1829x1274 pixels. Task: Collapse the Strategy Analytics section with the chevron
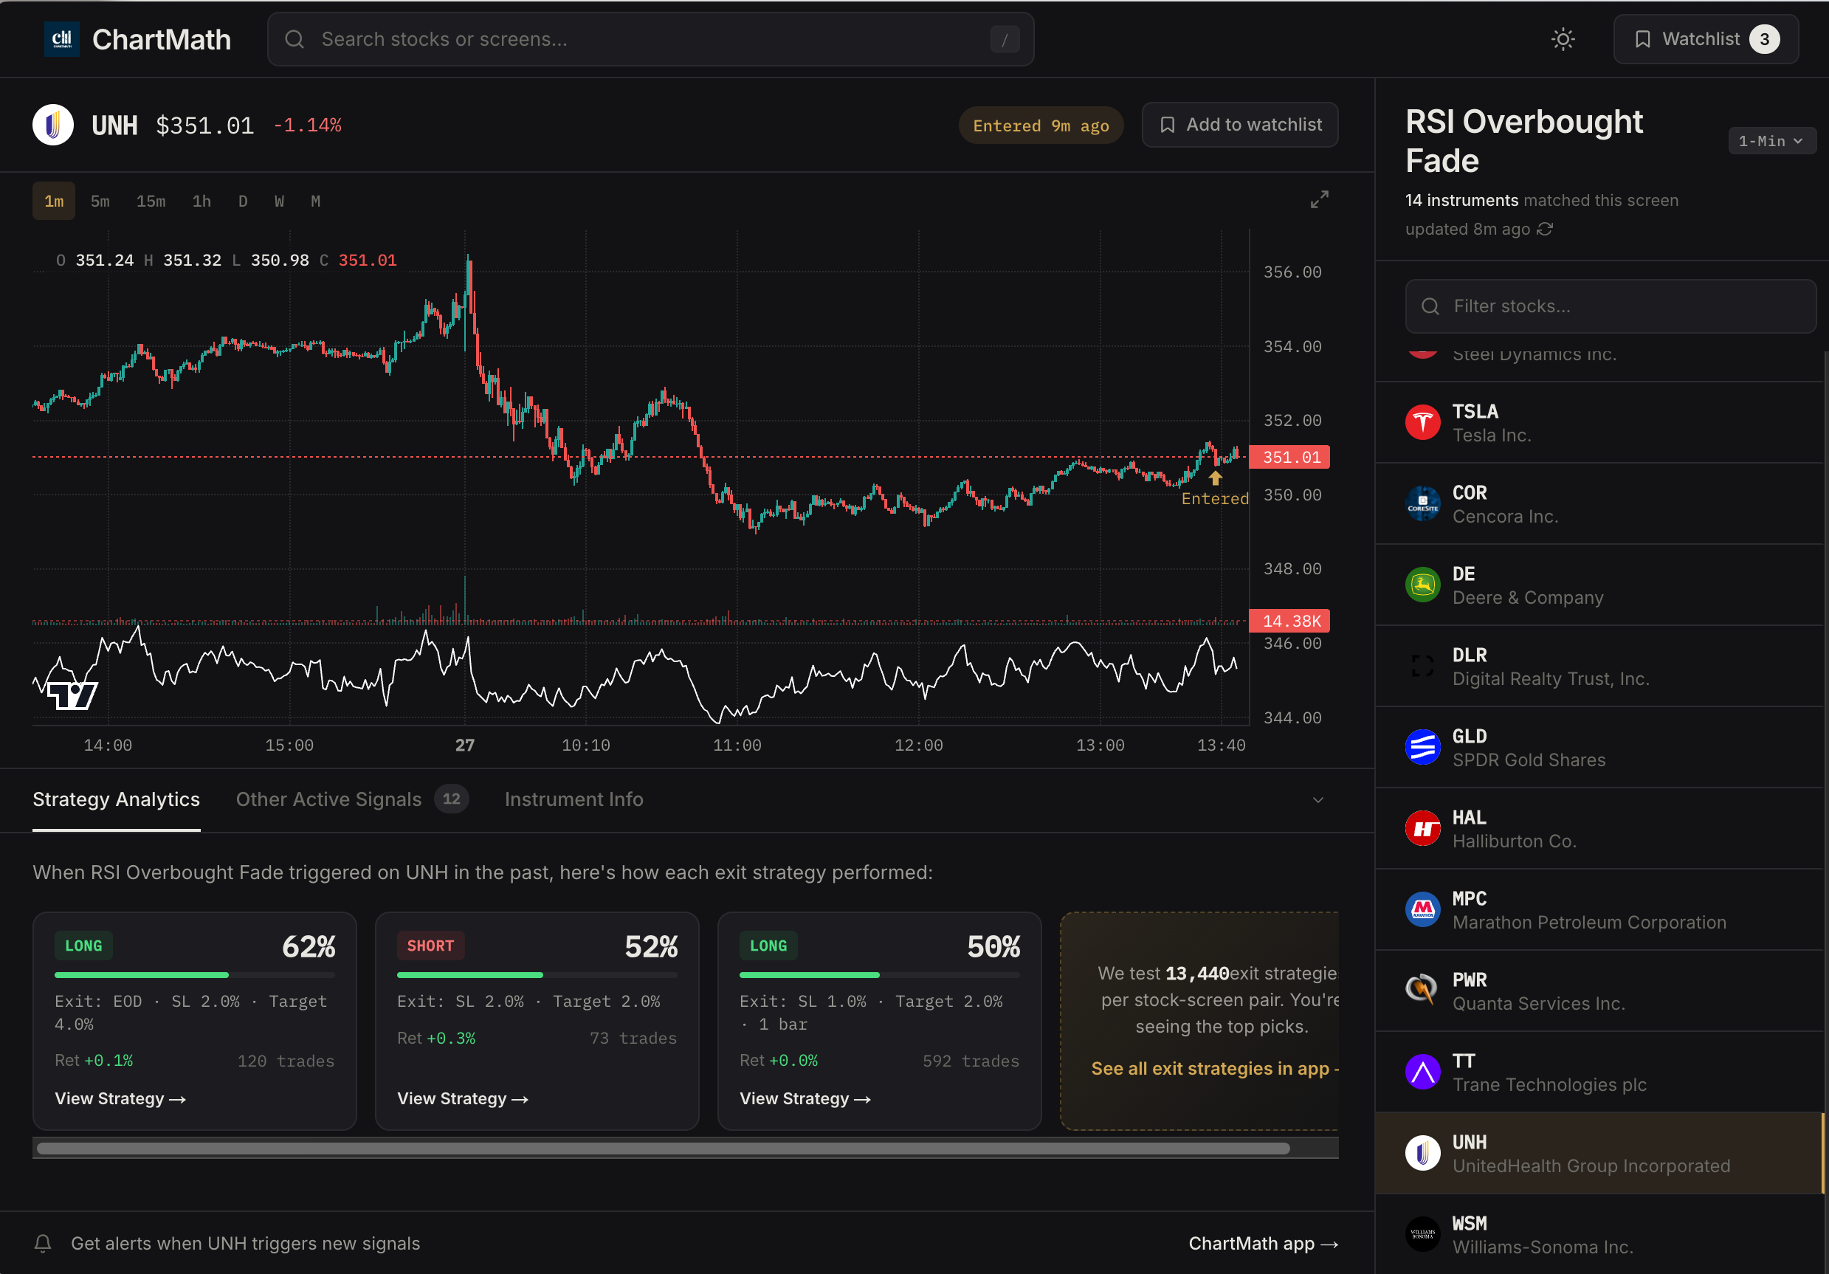(1317, 800)
